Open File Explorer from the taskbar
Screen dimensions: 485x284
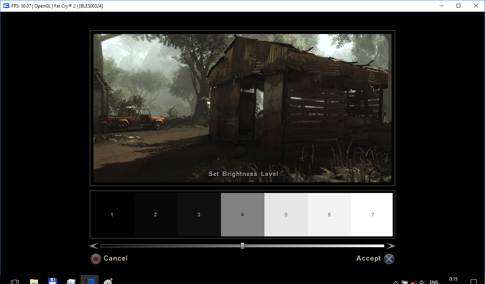(34, 281)
